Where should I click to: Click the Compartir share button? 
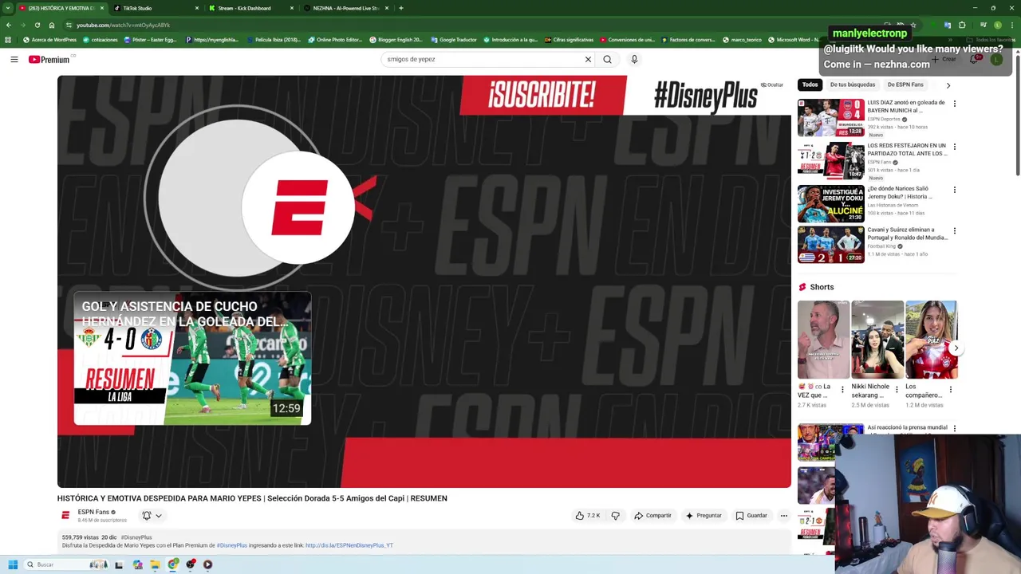tap(653, 516)
